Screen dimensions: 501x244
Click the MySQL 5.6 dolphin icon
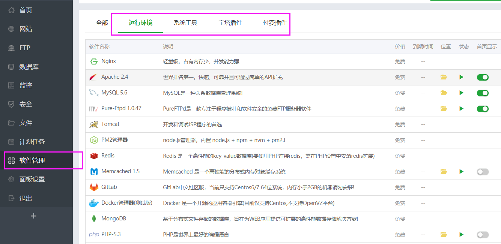pyautogui.click(x=93, y=93)
